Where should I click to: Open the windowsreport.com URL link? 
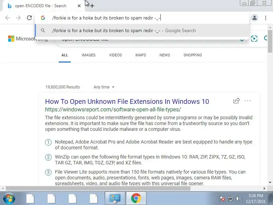coord(113,109)
